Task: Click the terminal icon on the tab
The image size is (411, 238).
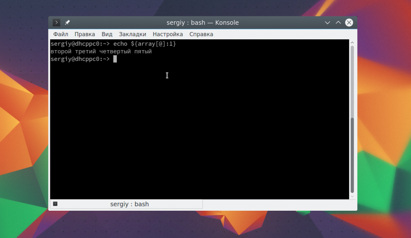Action: tap(55, 204)
